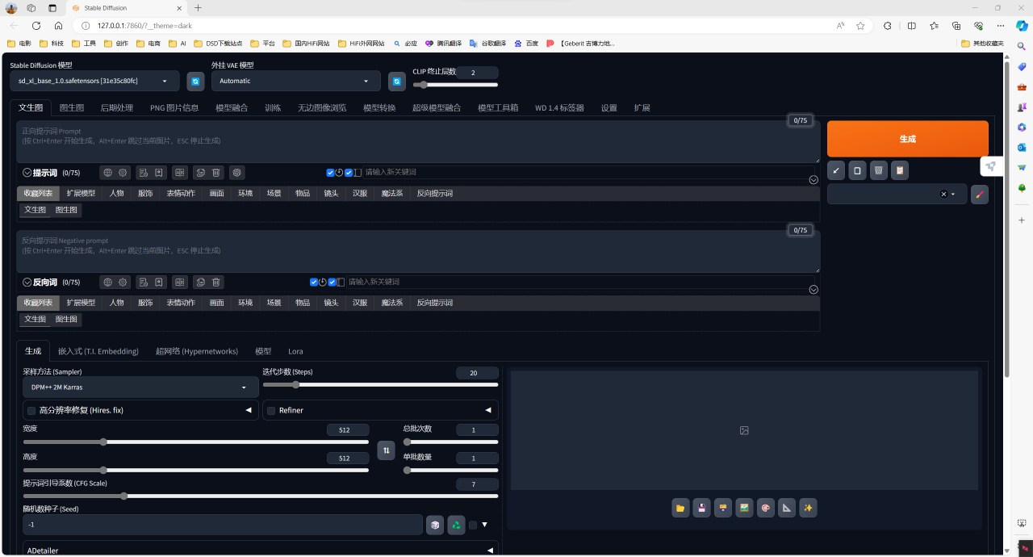Open the 模型融合 tab
Screen dimensions: 1033x557
232,107
